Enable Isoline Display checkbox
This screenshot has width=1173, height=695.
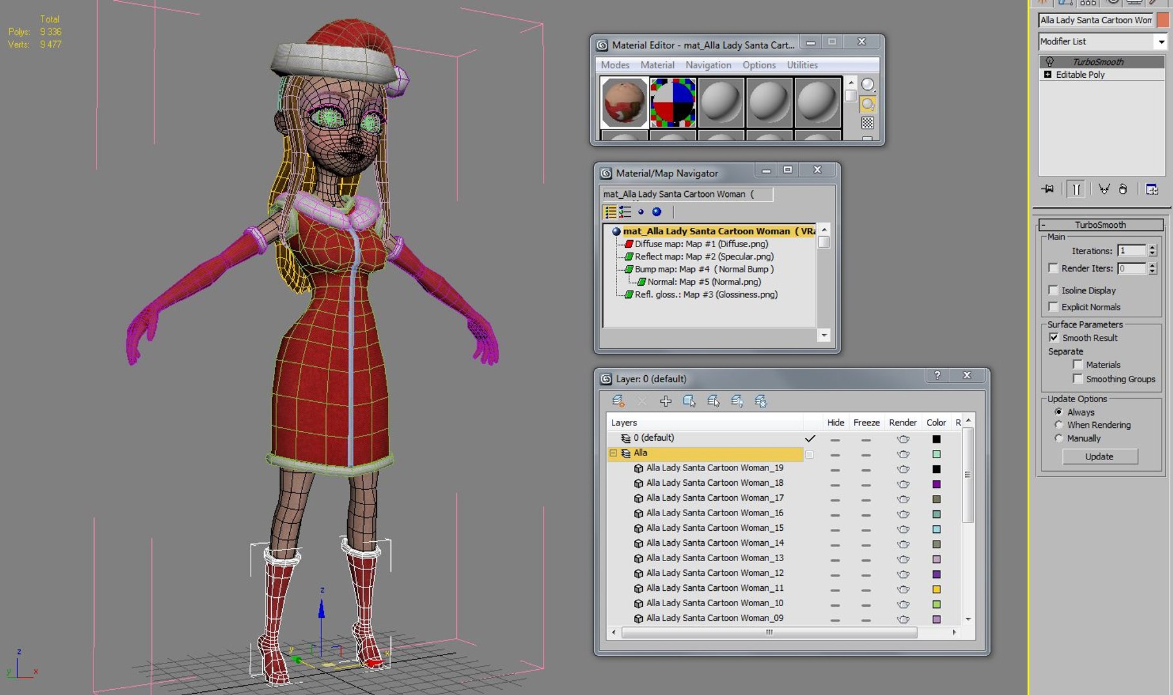[x=1053, y=290]
